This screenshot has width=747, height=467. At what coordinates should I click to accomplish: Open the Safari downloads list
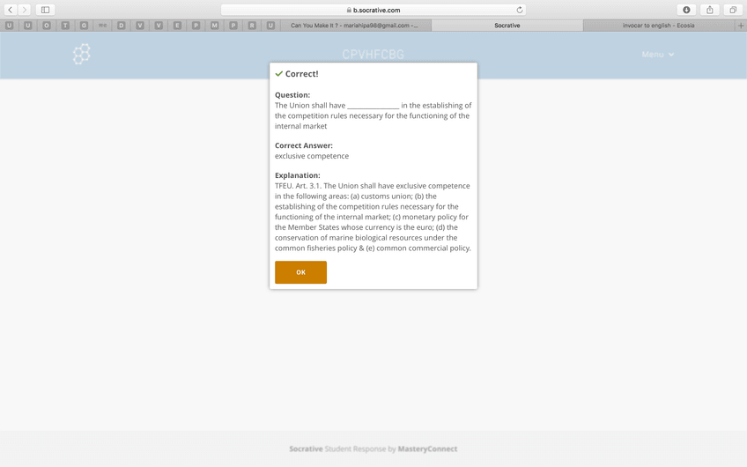pos(686,10)
